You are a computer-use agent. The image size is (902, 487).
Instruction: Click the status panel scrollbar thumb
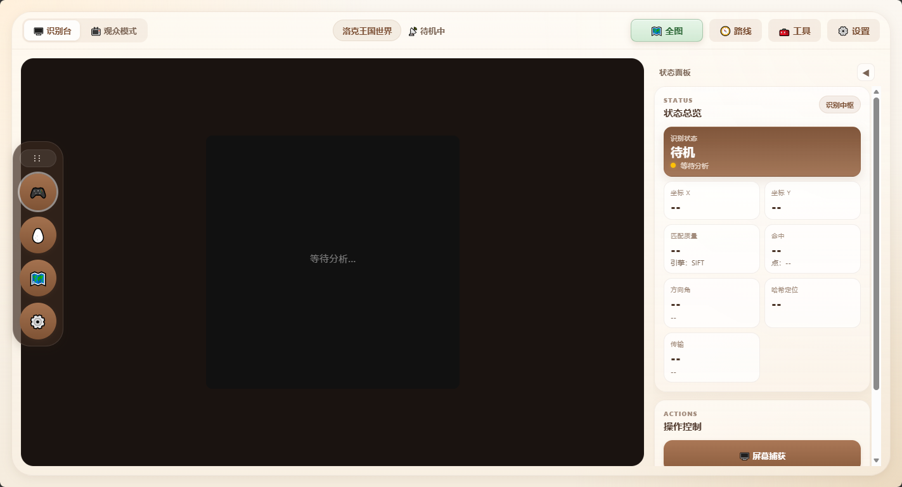(876, 243)
